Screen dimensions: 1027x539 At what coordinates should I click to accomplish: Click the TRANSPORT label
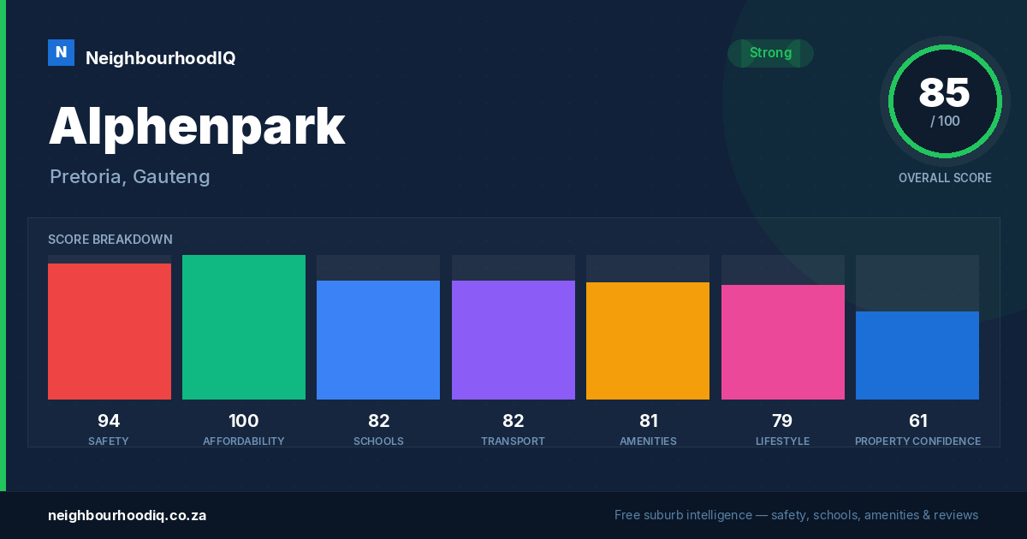pyautogui.click(x=513, y=441)
